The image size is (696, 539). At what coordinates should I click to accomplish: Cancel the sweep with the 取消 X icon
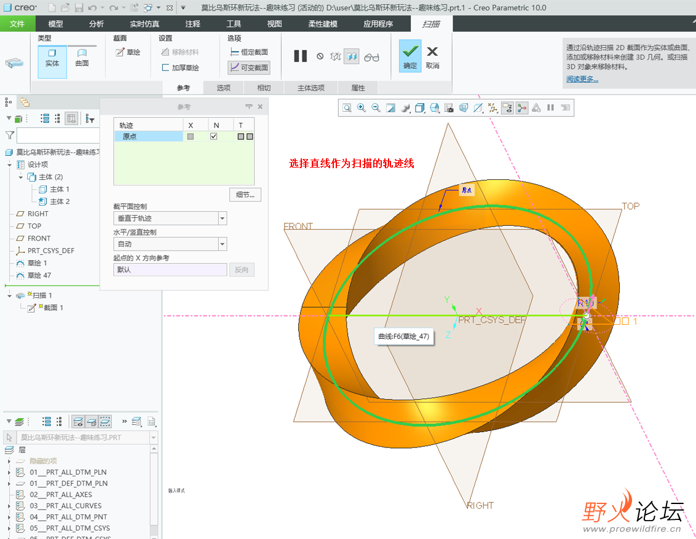pos(432,56)
